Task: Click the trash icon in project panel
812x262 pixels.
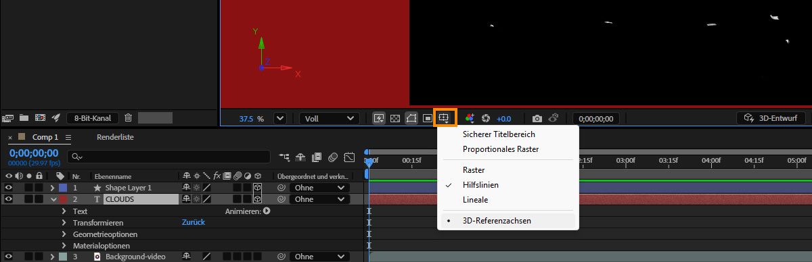Action: click(128, 117)
